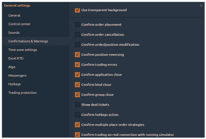Switch to Messengers settings
Image resolution: width=206 pixels, height=139 pixels.
tap(17, 76)
